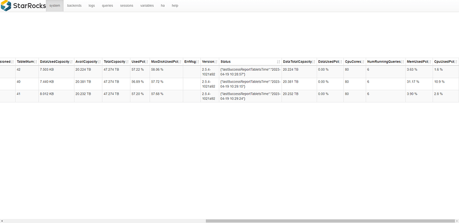Click sort icon on NumRunningQueries column
459x223 pixels.
(x=403, y=62)
